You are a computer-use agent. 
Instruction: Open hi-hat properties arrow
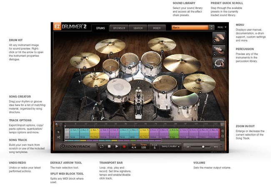(x=96, y=86)
